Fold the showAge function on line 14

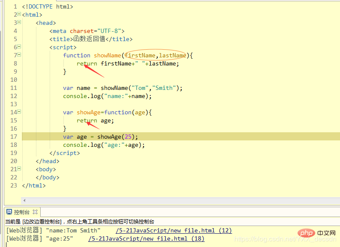click(19, 112)
